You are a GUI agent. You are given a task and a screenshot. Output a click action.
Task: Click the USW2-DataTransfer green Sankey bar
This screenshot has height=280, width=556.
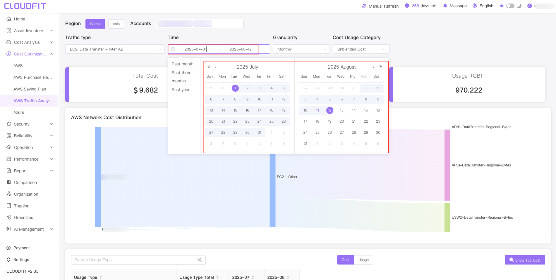click(447, 218)
